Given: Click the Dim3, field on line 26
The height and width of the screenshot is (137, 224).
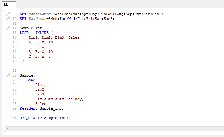Looking at the screenshot, I should 40,94.
